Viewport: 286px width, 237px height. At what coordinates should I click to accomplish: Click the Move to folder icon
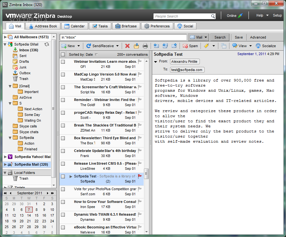pos(136,46)
